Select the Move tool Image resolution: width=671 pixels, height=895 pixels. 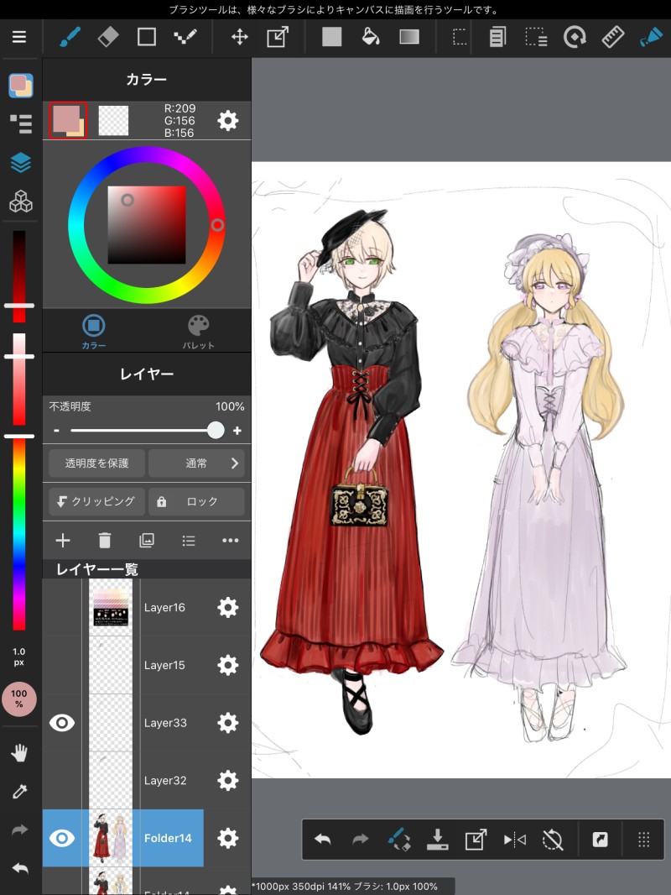(x=239, y=37)
